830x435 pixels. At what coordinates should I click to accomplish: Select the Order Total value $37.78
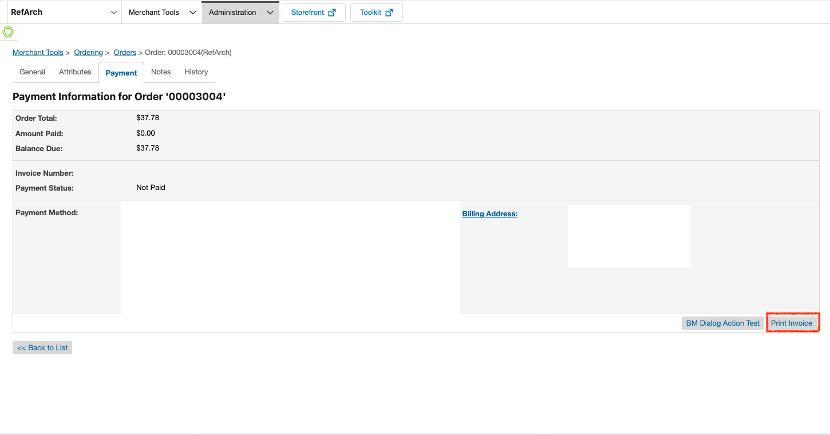tap(148, 118)
